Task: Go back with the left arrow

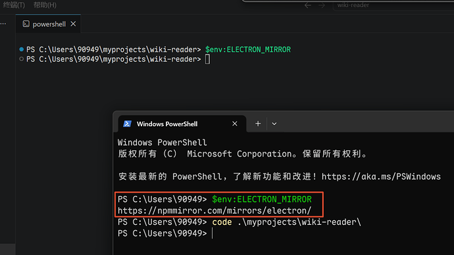Action: pyautogui.click(x=308, y=5)
